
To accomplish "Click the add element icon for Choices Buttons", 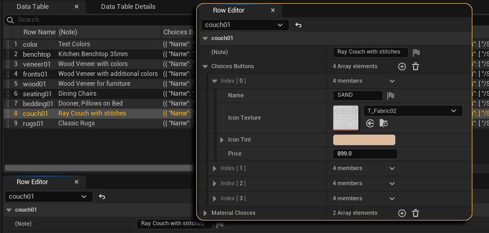I will tap(402, 67).
